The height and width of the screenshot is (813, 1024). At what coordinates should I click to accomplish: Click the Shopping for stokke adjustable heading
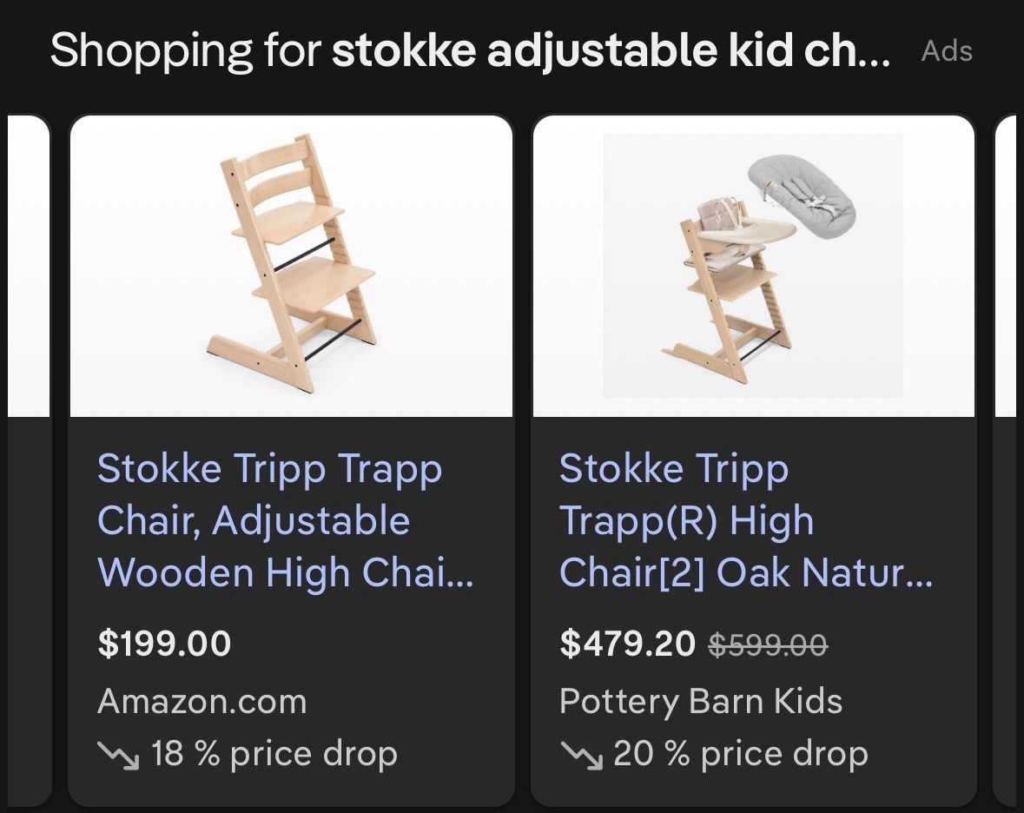click(470, 50)
